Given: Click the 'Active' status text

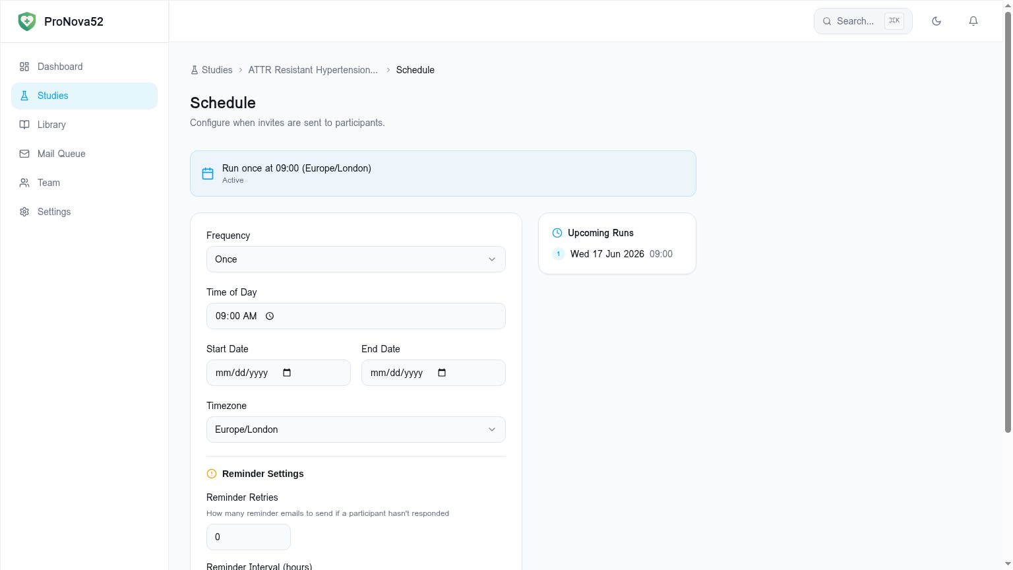Looking at the screenshot, I should coord(233,180).
